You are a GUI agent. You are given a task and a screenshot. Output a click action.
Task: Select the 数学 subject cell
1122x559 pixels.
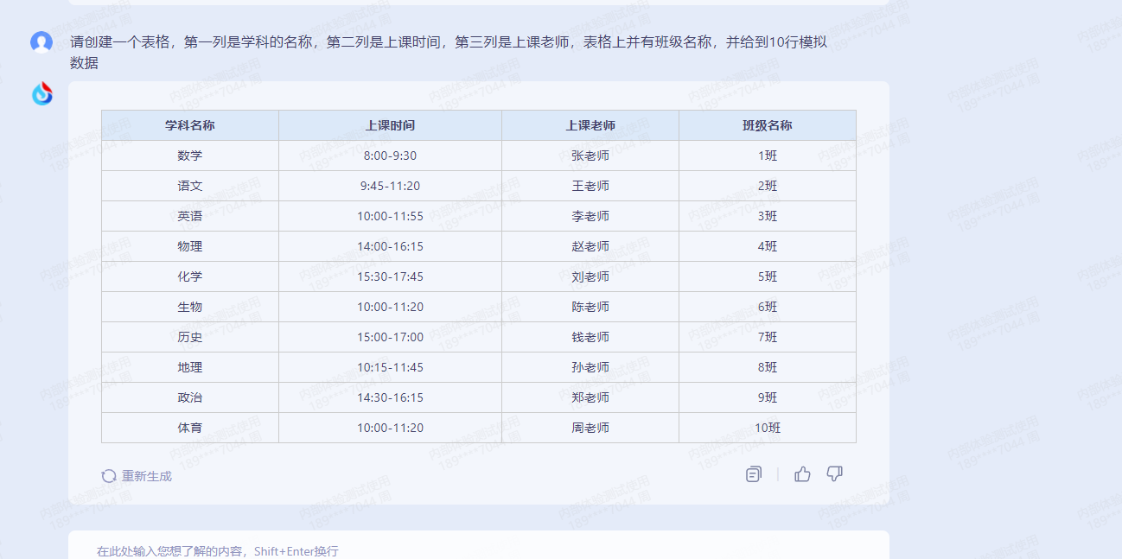[x=190, y=156]
